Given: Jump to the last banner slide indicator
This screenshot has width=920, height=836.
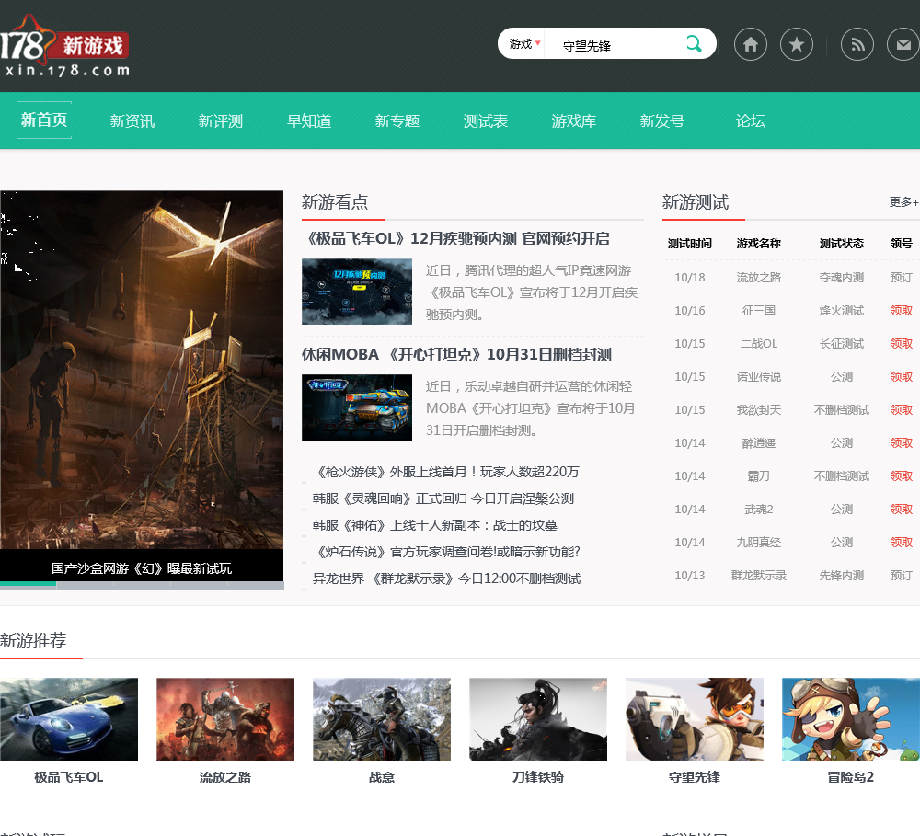Looking at the screenshot, I should coord(255,586).
